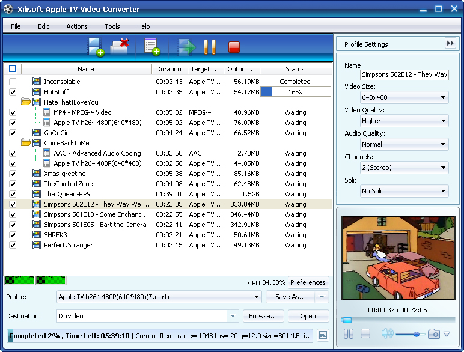Sort the list by the Duration column header
This screenshot has width=464, height=352.
pos(169,69)
